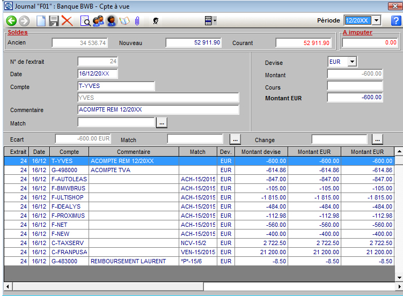The image size is (403, 296).
Task: Click the Commentaire input field
Action: point(158,110)
